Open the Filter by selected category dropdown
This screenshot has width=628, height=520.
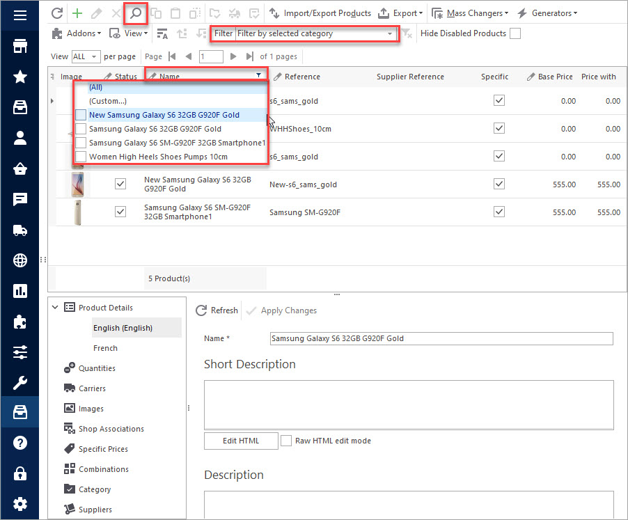click(315, 33)
